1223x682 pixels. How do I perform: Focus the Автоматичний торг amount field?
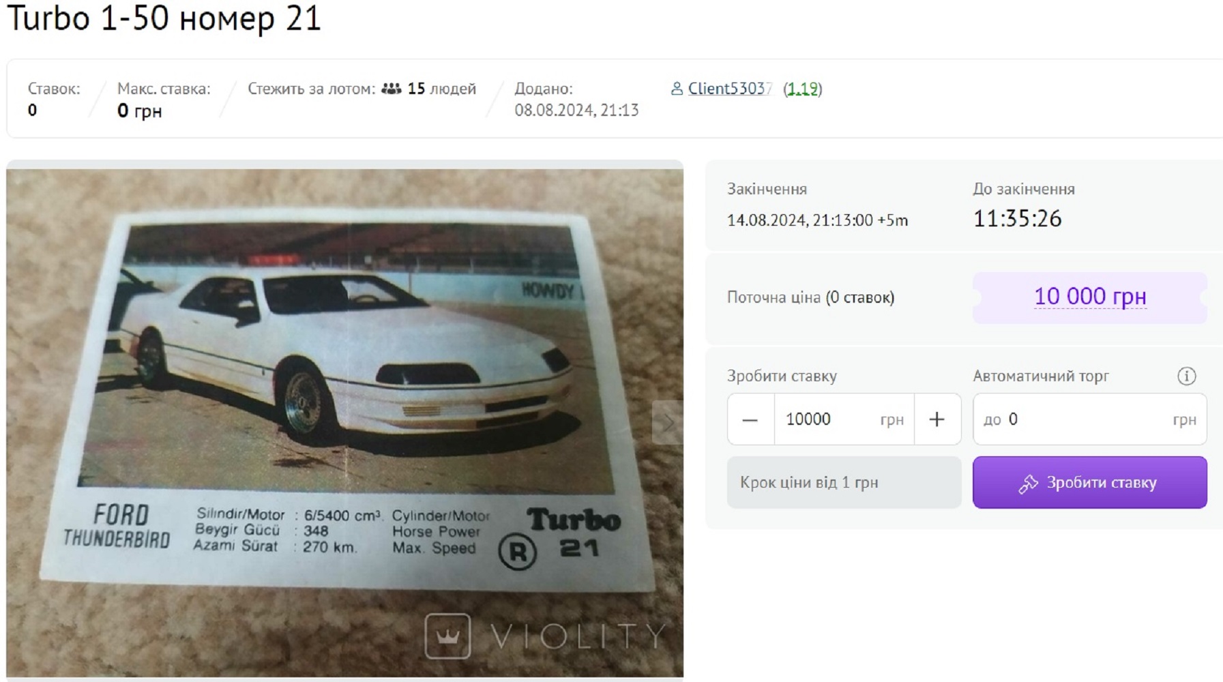[x=1090, y=419]
